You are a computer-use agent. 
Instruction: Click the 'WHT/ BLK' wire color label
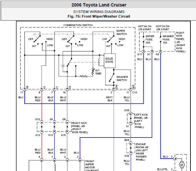pos(109,99)
